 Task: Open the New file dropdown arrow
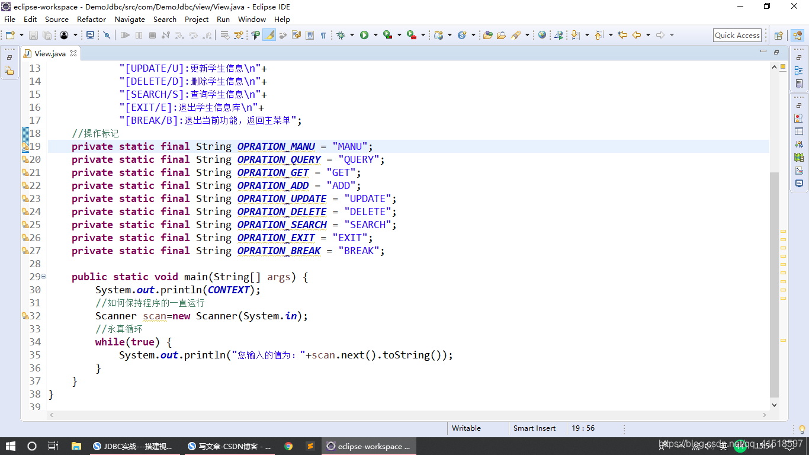(x=21, y=36)
